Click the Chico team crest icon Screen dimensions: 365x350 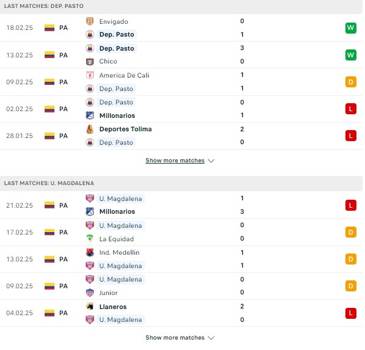click(x=90, y=62)
